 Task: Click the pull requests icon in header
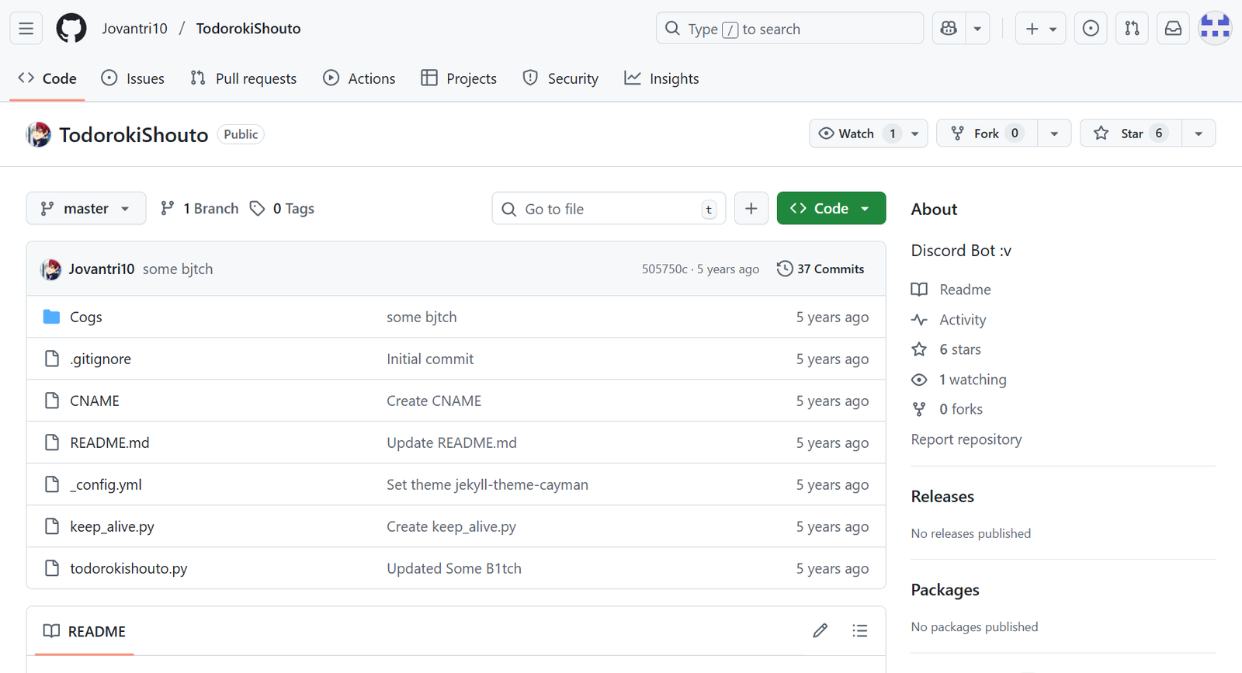click(x=1132, y=29)
